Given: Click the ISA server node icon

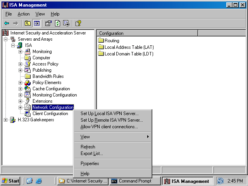Looking at the screenshot, I should [20, 45].
